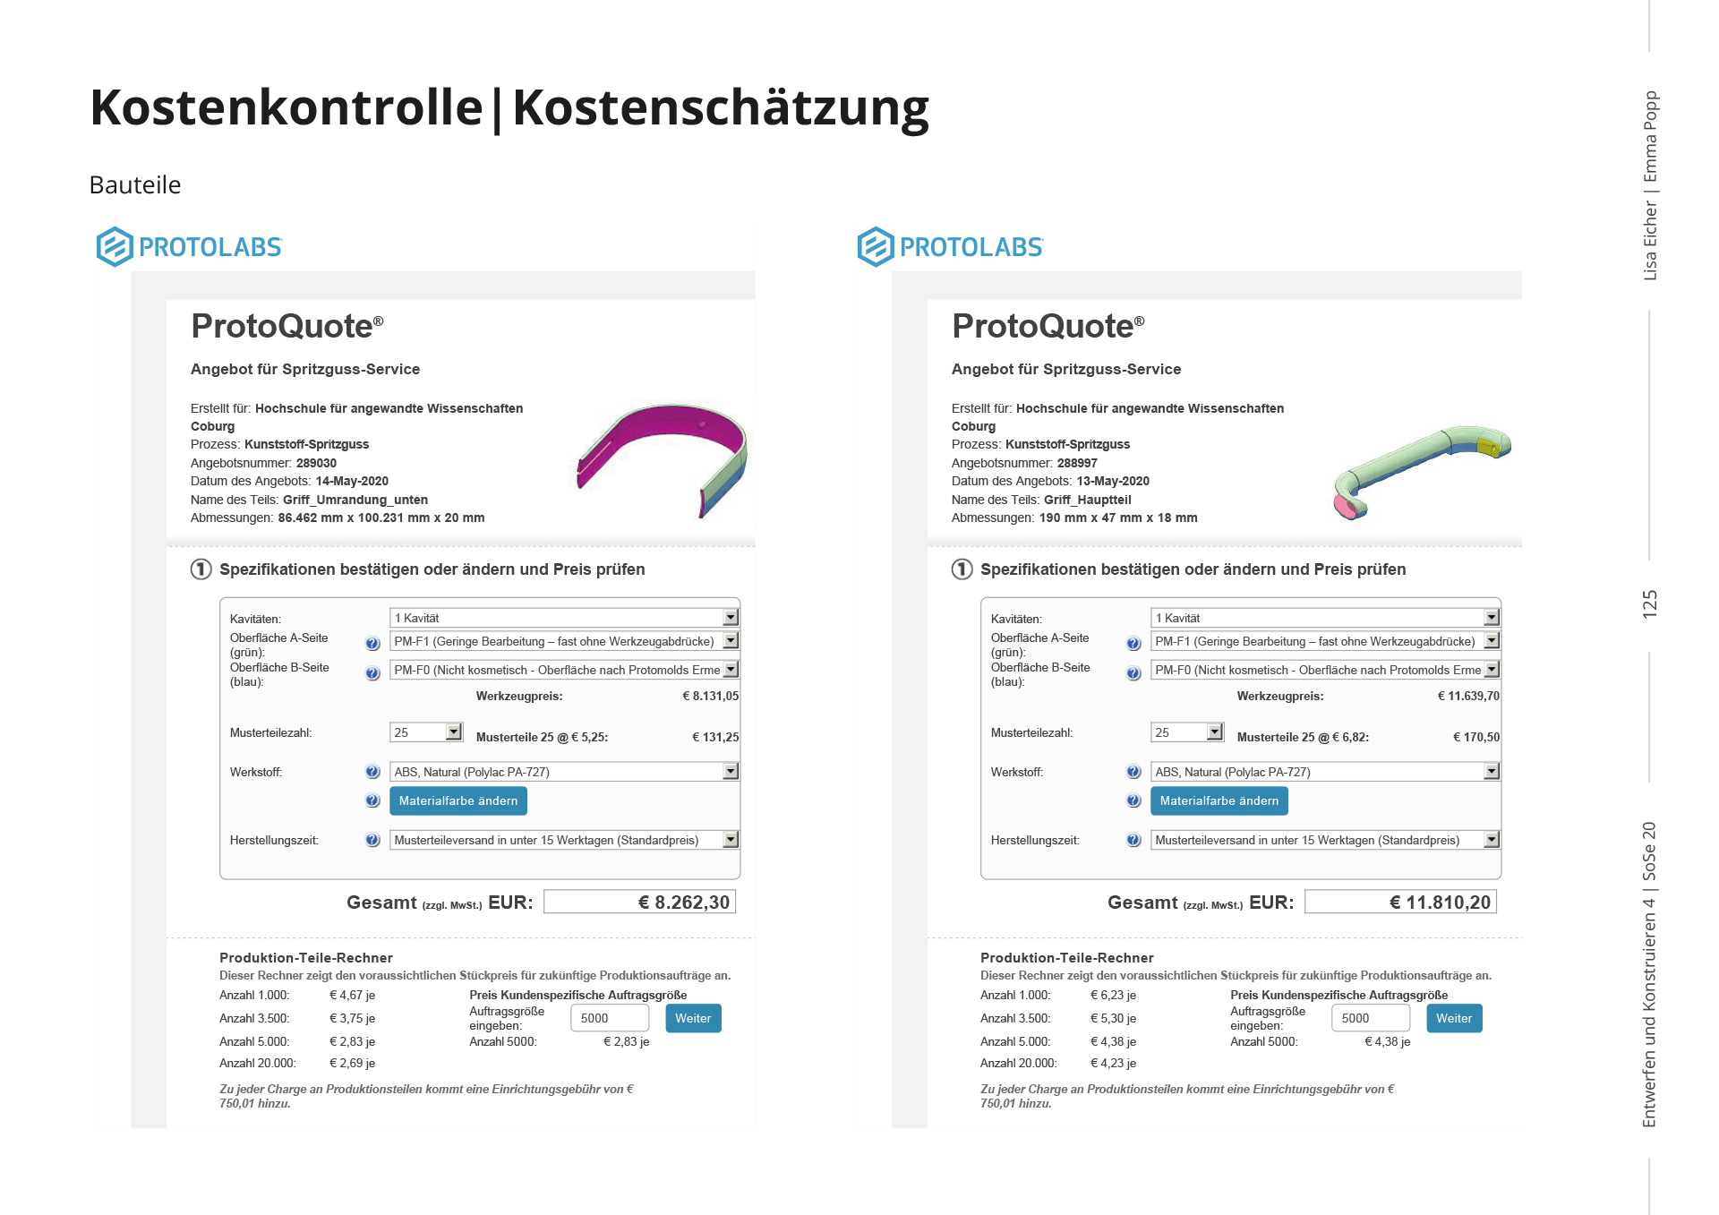The height and width of the screenshot is (1215, 1719).
Task: Click help icon beside left Werkstoff field
Action: point(372,772)
